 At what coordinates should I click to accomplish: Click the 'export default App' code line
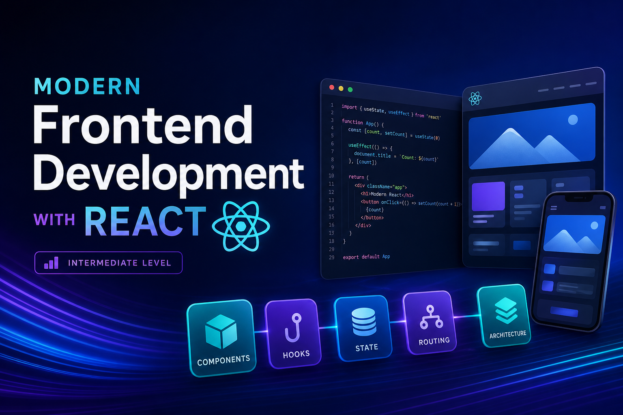[x=366, y=257]
